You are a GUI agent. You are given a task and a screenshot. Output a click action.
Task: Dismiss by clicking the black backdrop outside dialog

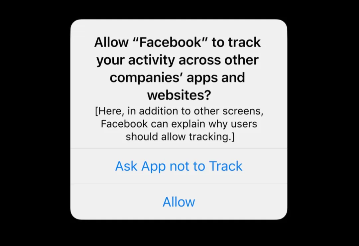click(x=34, y=123)
